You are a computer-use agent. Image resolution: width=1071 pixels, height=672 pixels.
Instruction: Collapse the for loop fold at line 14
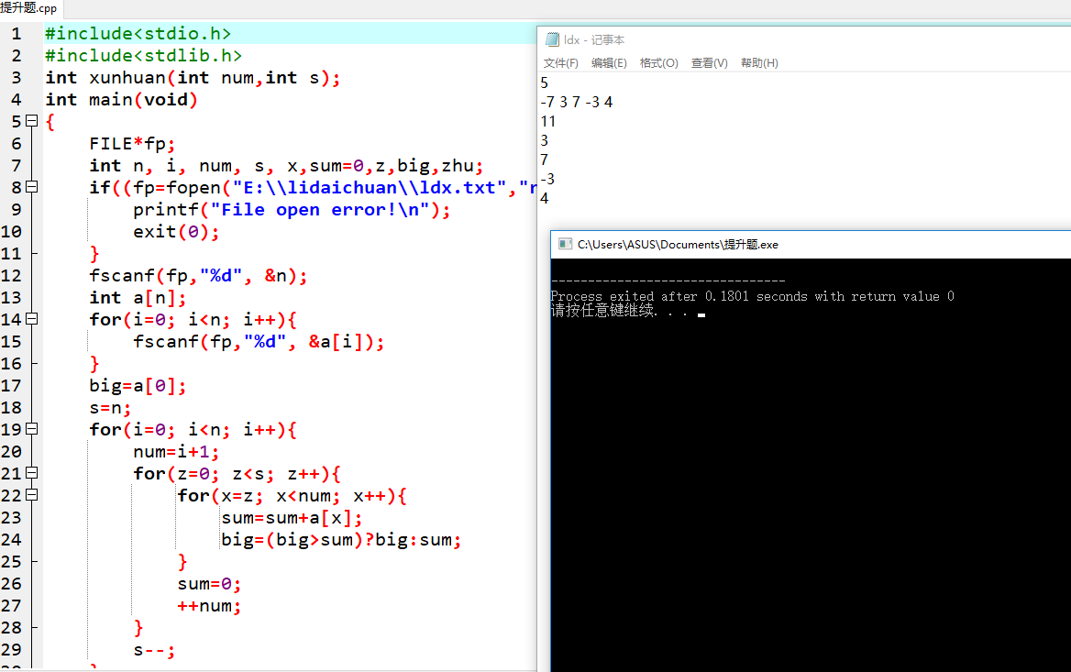tap(31, 319)
